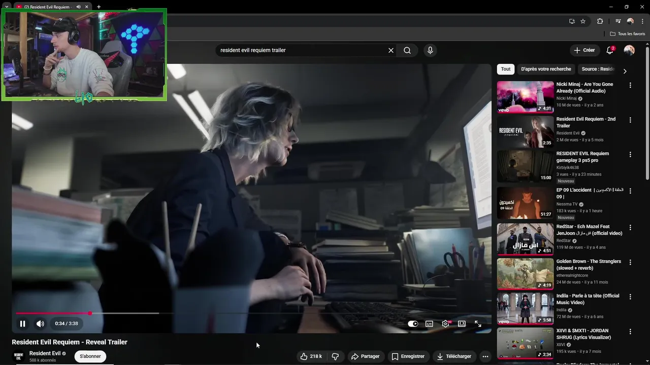The height and width of the screenshot is (365, 650).
Task: Mute the tab with its speaker icon
Action: point(78,7)
